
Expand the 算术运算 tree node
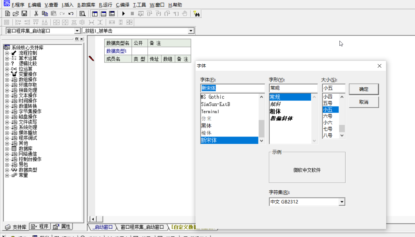pyautogui.click(x=7, y=58)
